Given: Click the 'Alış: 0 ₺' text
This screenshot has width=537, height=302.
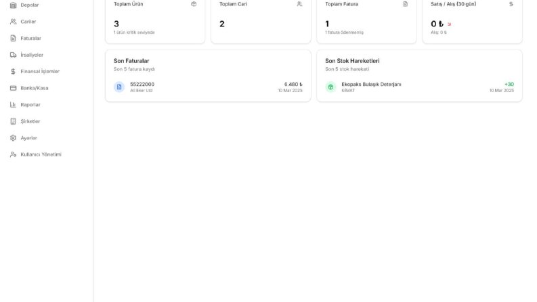Looking at the screenshot, I should (x=439, y=33).
